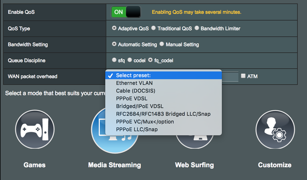Choose codel queue discipline
The height and width of the screenshot is (180, 307).
[x=130, y=60]
